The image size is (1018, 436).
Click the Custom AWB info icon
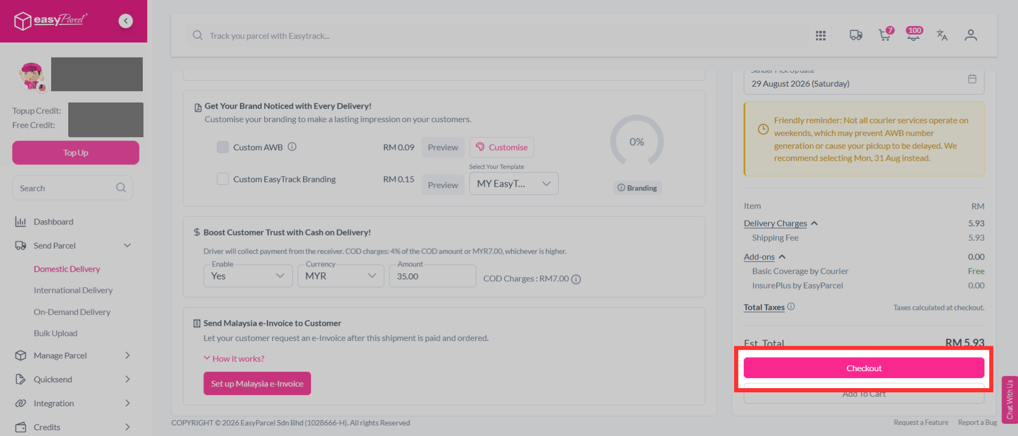292,147
